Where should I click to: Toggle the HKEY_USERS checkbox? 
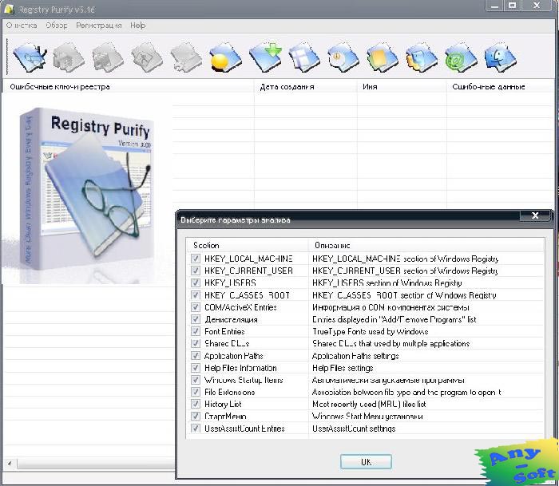pos(196,283)
